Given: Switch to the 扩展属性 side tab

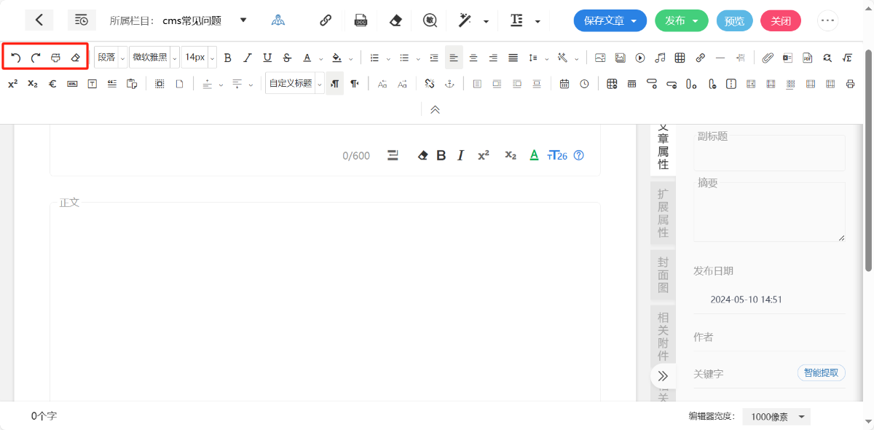Looking at the screenshot, I should (663, 213).
